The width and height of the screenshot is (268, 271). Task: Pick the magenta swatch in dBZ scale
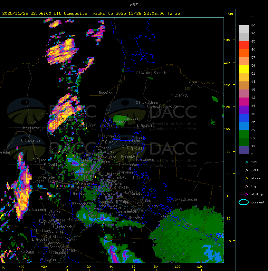tap(244, 102)
